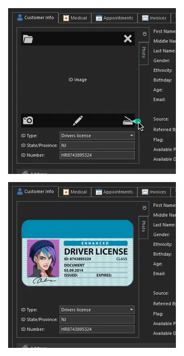The height and width of the screenshot is (356, 184).
Task: Click the ID Number field in upper panel
Action: (97, 155)
